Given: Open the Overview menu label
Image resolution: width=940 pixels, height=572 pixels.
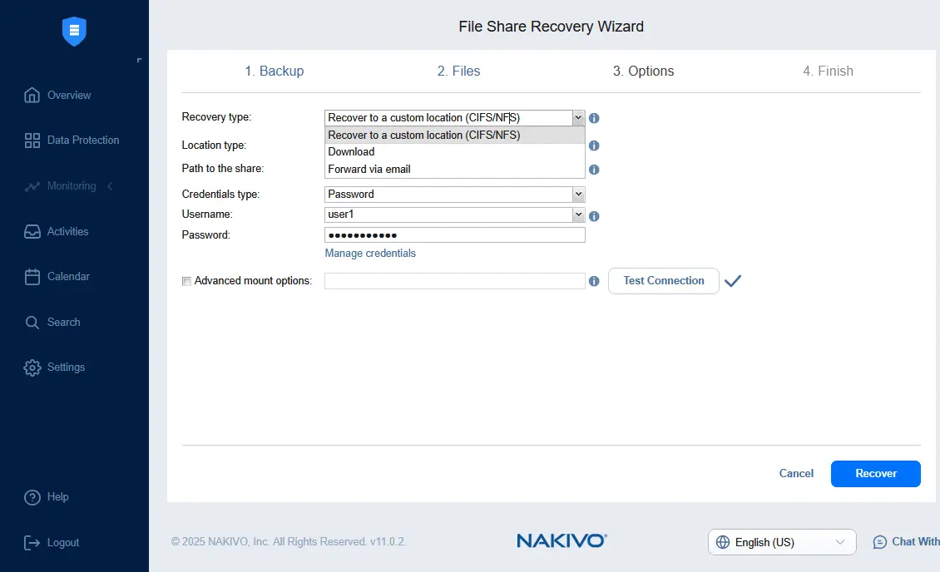Looking at the screenshot, I should click(69, 96).
